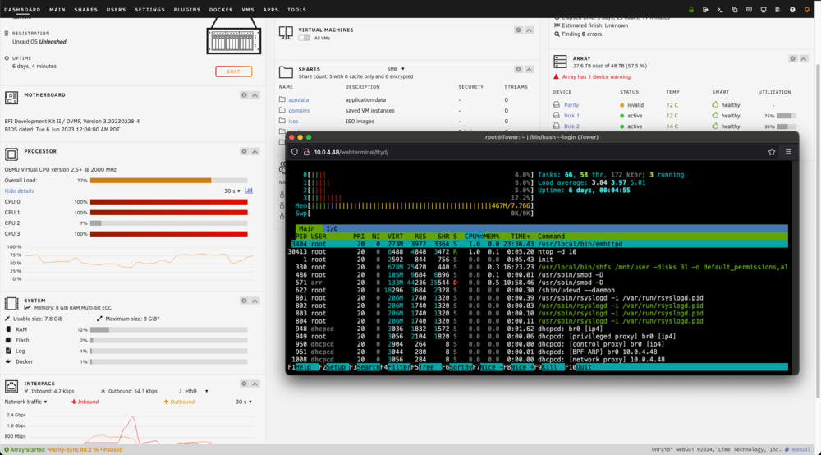
Task: Click F10 Quit in htop
Action: coord(579,368)
